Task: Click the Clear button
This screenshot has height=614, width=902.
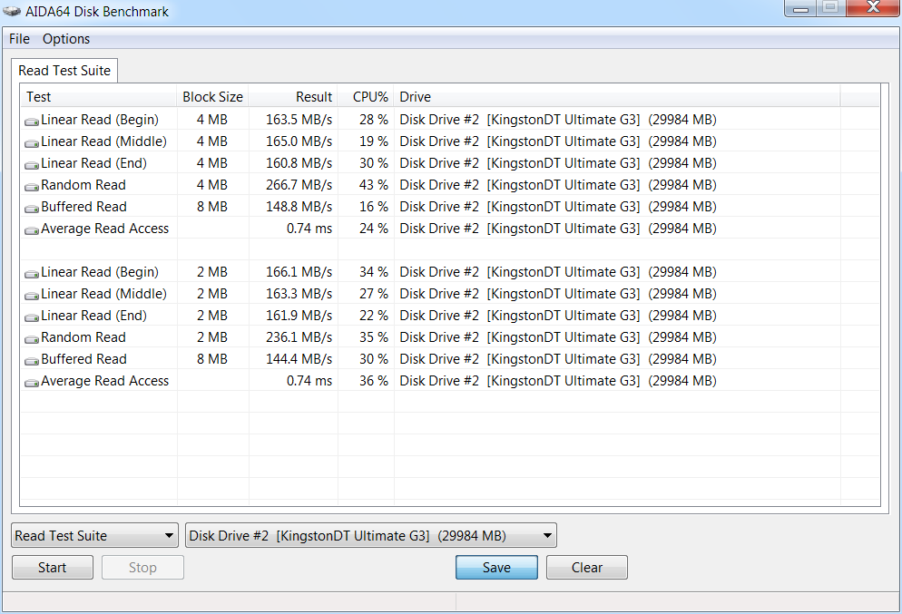Action: coord(587,568)
